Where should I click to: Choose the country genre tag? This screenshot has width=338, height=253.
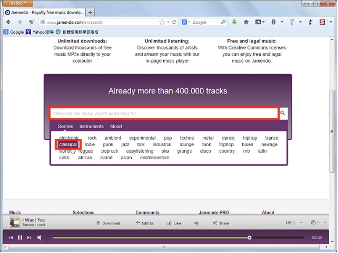pyautogui.click(x=227, y=151)
